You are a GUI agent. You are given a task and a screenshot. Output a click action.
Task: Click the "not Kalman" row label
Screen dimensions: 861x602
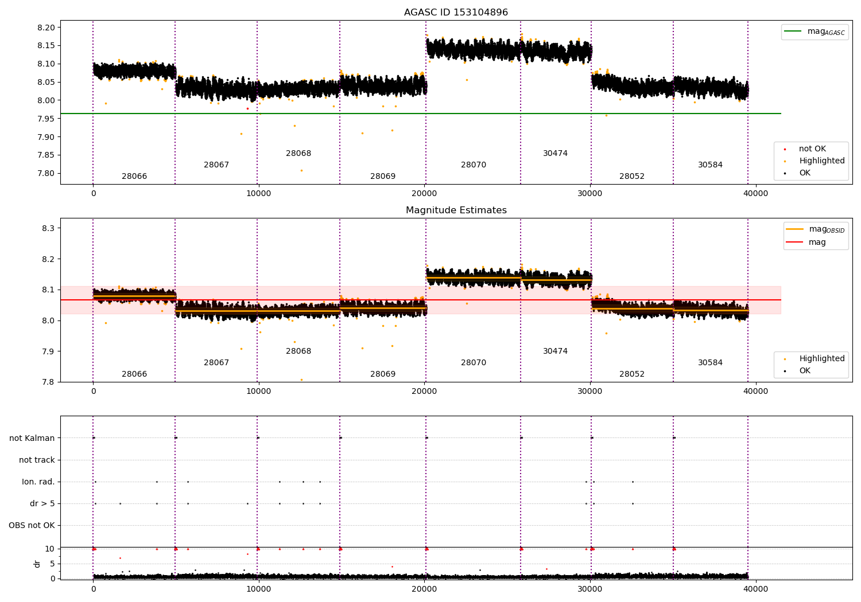click(32, 438)
